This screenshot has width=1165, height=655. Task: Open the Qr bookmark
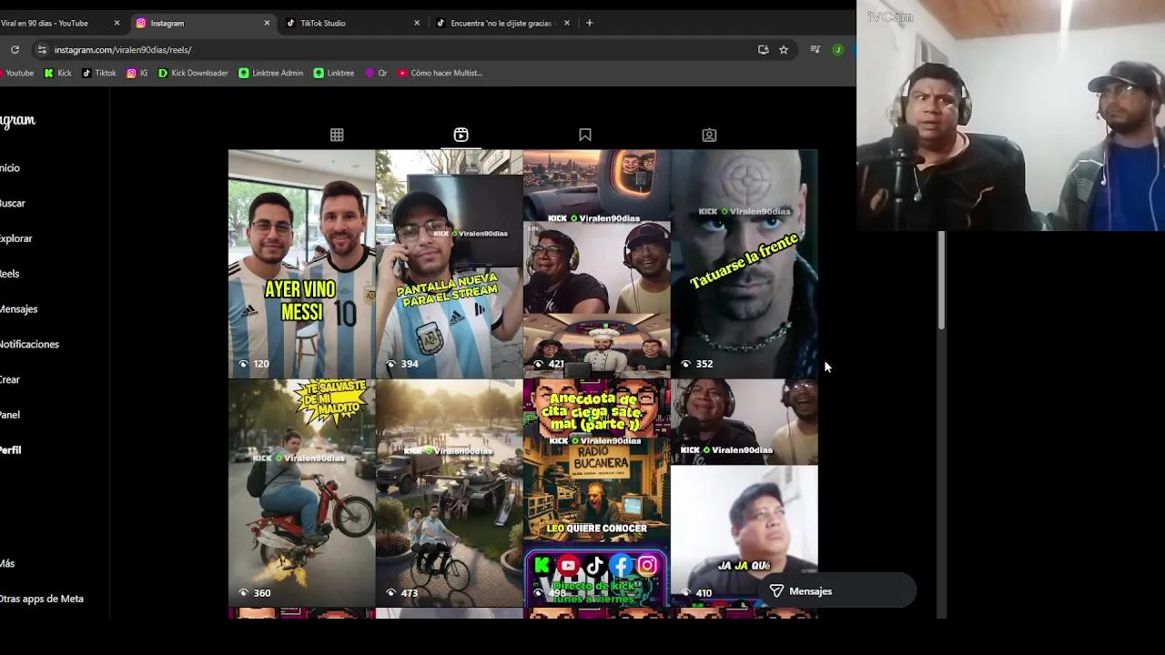[x=377, y=73]
